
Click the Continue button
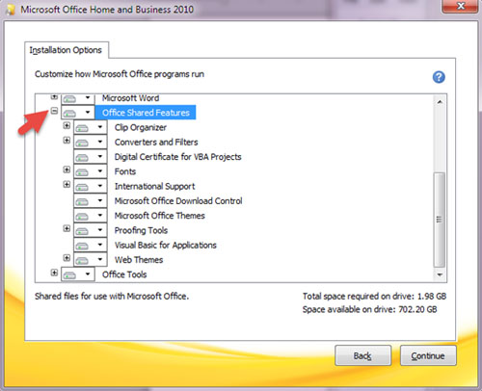click(x=428, y=355)
